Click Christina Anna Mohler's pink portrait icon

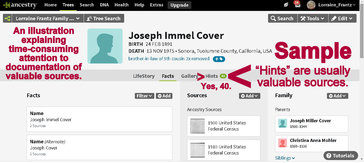coord(282,143)
